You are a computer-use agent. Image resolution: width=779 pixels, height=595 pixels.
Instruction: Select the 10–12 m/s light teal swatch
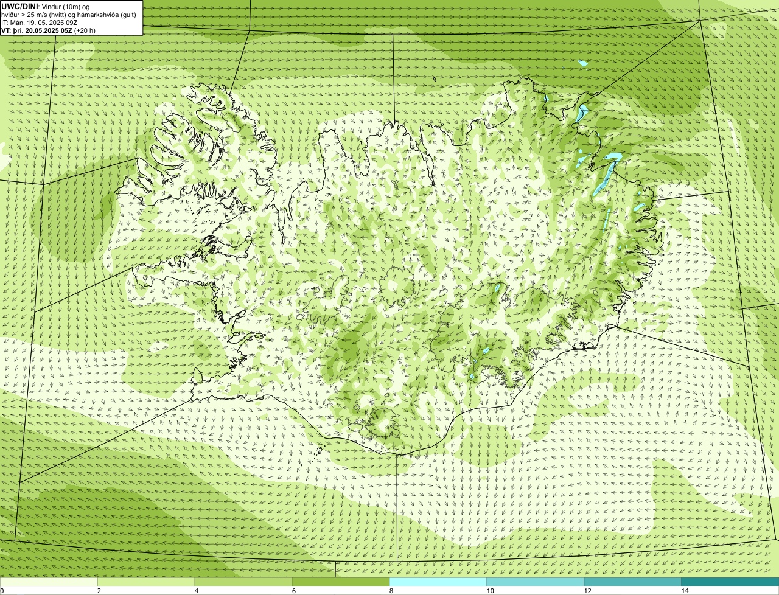[x=536, y=582]
